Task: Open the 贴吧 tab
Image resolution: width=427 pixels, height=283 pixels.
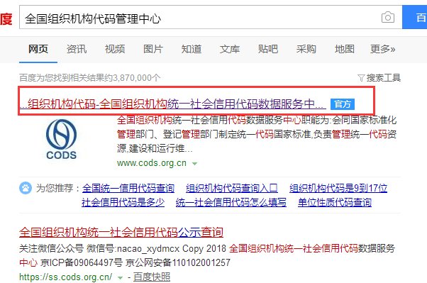Action: click(x=268, y=49)
